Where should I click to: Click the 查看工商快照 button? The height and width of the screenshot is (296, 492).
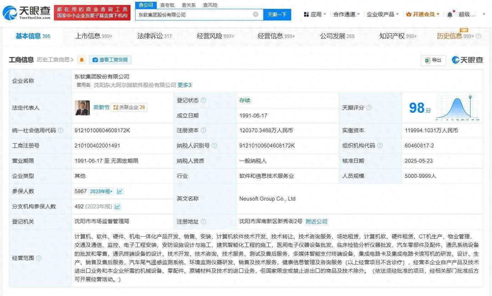click(x=110, y=60)
